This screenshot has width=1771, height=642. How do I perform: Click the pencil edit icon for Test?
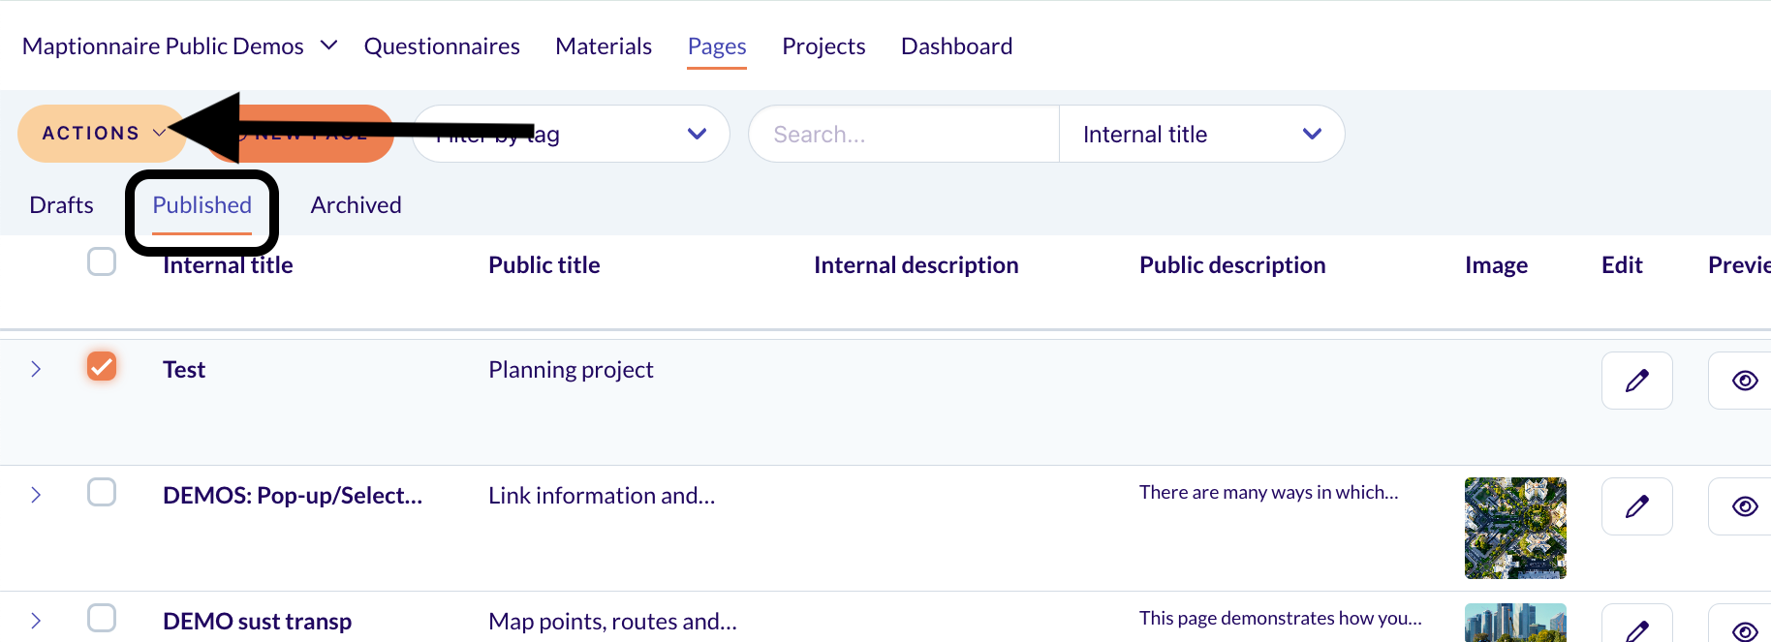point(1636,381)
